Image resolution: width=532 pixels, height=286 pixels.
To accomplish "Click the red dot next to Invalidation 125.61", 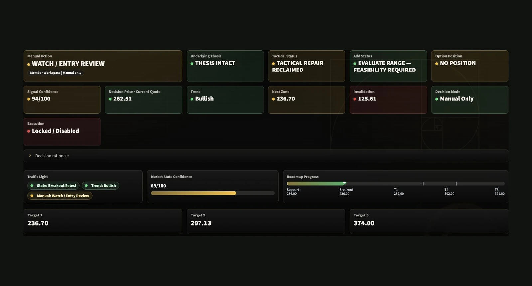I will pyautogui.click(x=355, y=99).
